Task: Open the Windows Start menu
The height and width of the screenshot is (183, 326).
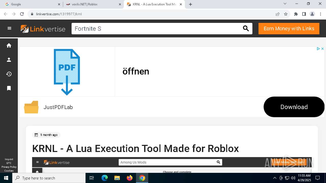Action: (x=6, y=178)
